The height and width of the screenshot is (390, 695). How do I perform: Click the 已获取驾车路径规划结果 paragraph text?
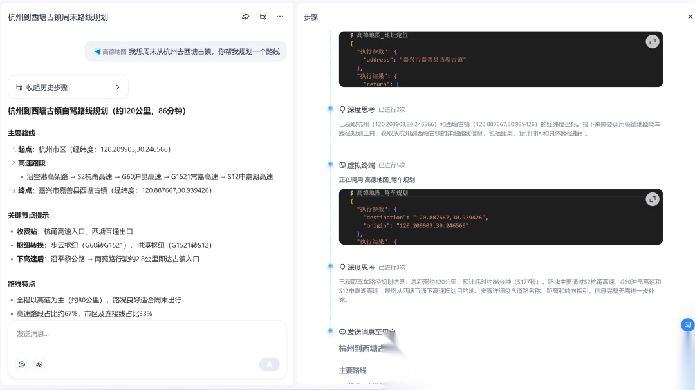(x=500, y=291)
